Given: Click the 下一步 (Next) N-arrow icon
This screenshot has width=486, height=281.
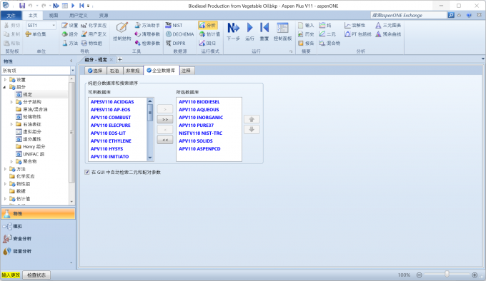Looking at the screenshot, I should 233,28.
